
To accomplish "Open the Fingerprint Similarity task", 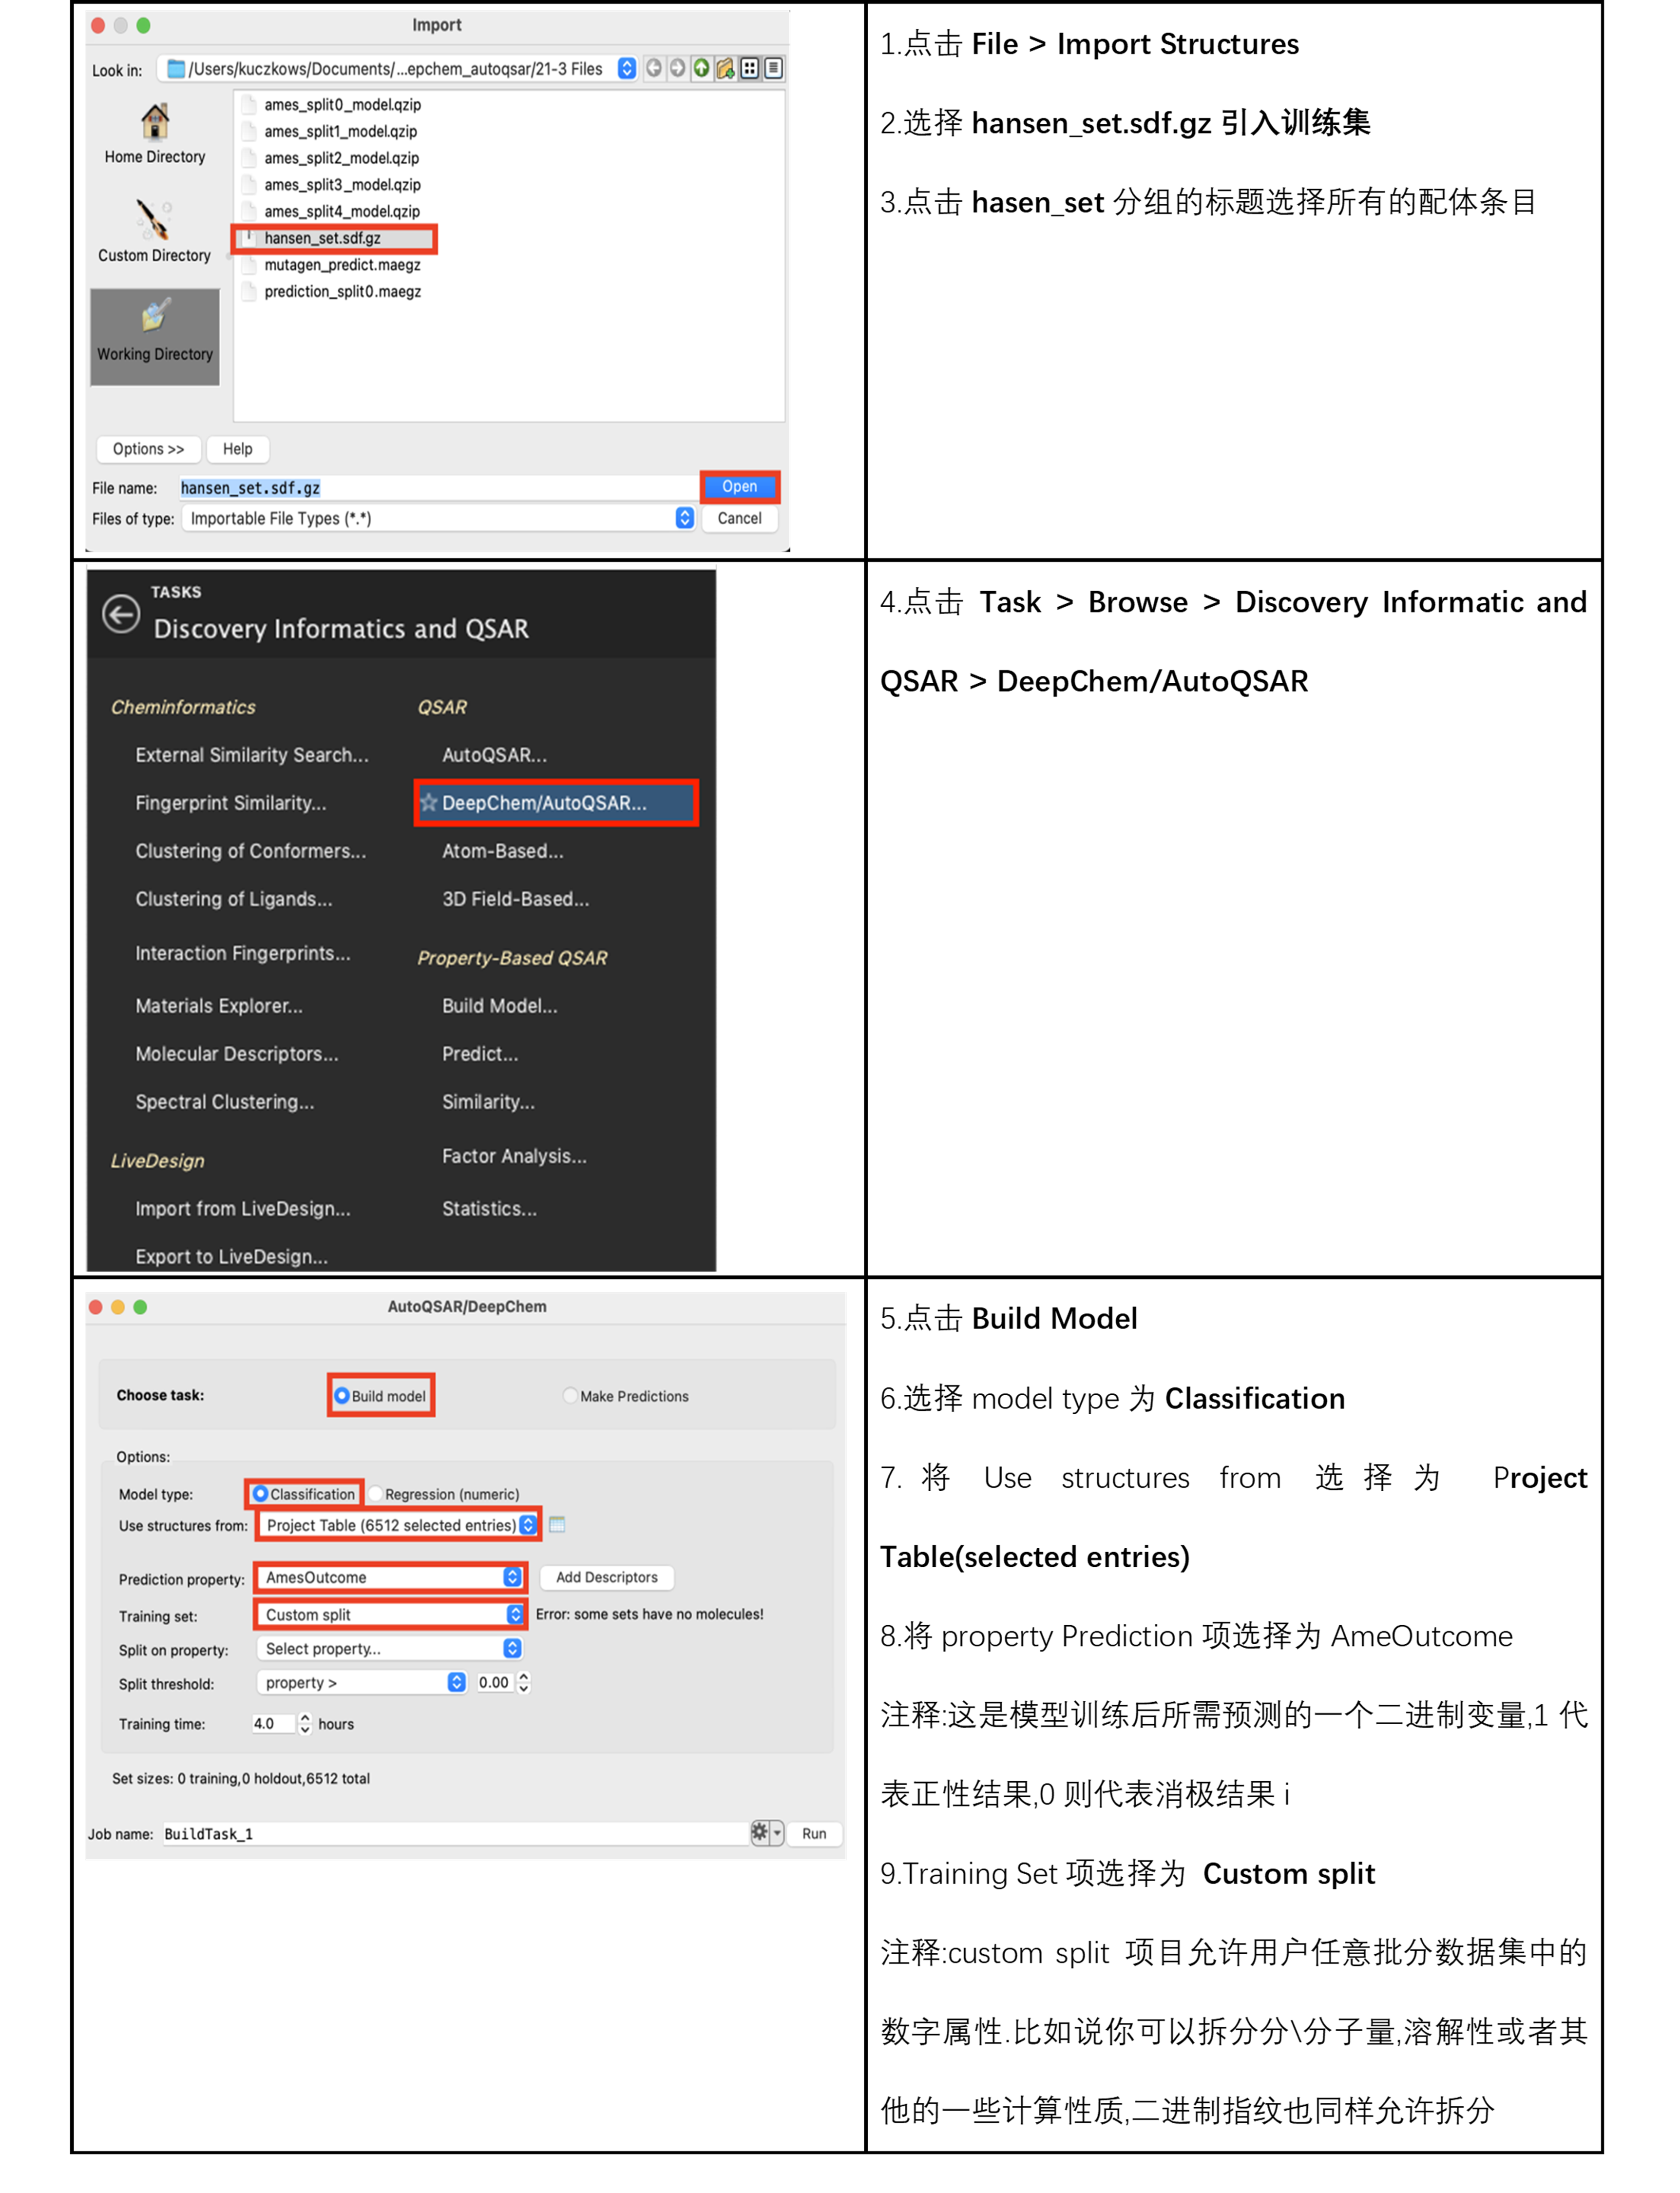I will click(x=230, y=803).
